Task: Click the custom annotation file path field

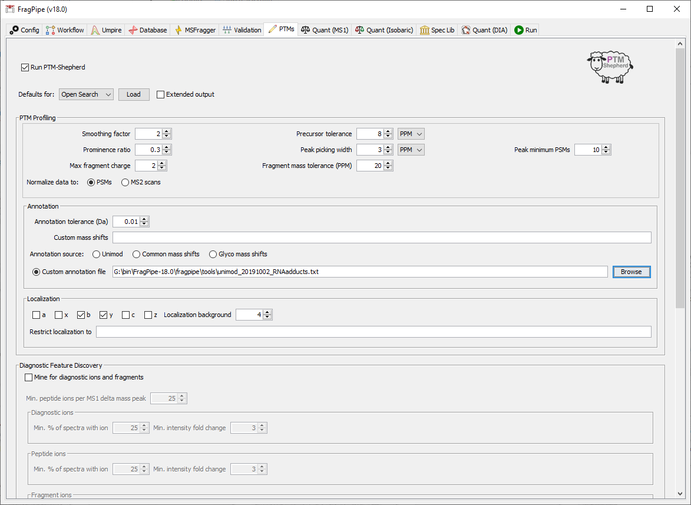Action: 360,272
